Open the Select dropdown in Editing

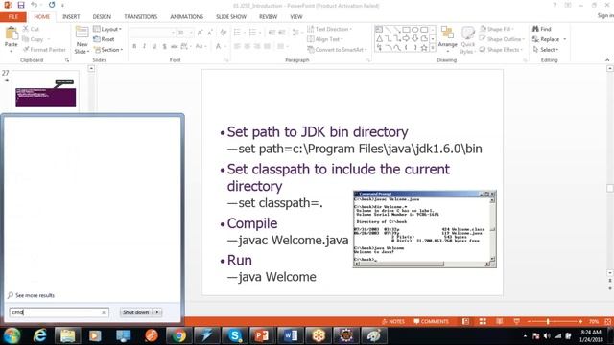546,50
